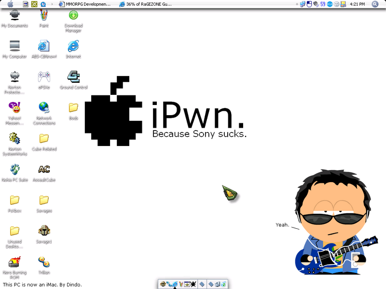Click the gray smiley face tray icon
386x289 pixels.
point(336,4)
